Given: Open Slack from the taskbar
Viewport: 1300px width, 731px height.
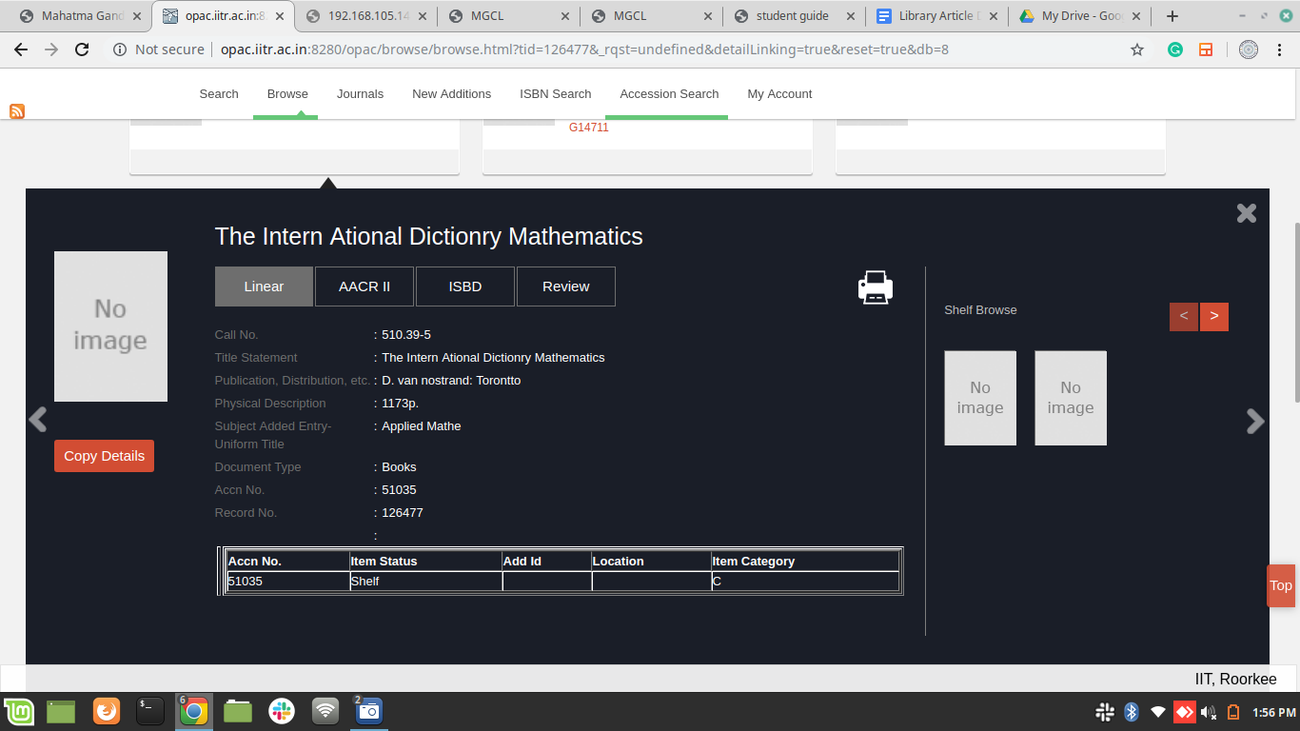Looking at the screenshot, I should point(282,710).
